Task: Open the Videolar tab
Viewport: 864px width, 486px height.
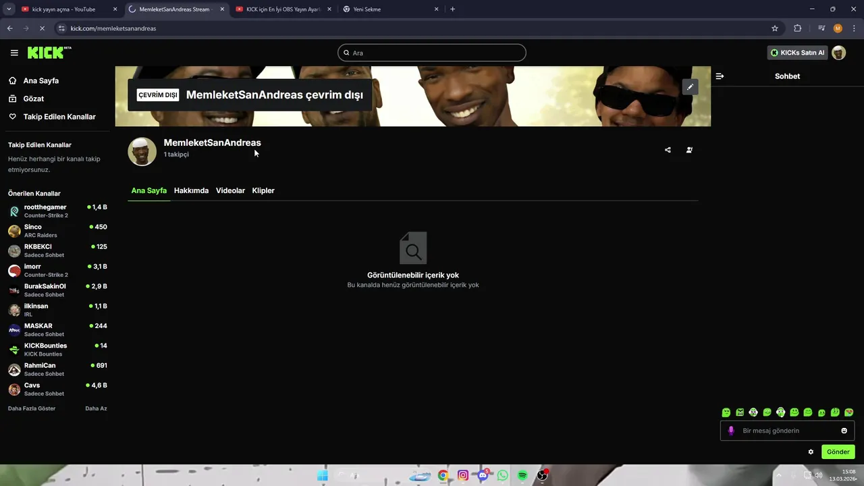Action: tap(230, 190)
